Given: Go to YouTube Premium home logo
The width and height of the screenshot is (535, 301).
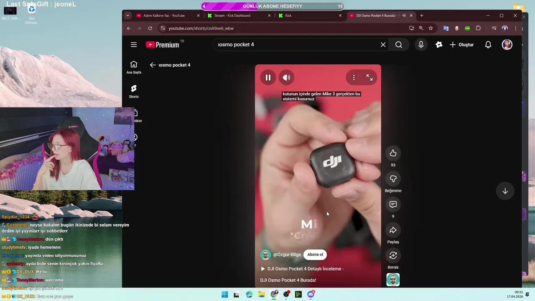Looking at the screenshot, I should [x=163, y=45].
